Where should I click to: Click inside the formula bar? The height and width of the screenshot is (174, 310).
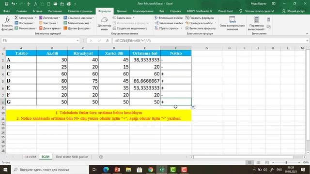(209, 41)
